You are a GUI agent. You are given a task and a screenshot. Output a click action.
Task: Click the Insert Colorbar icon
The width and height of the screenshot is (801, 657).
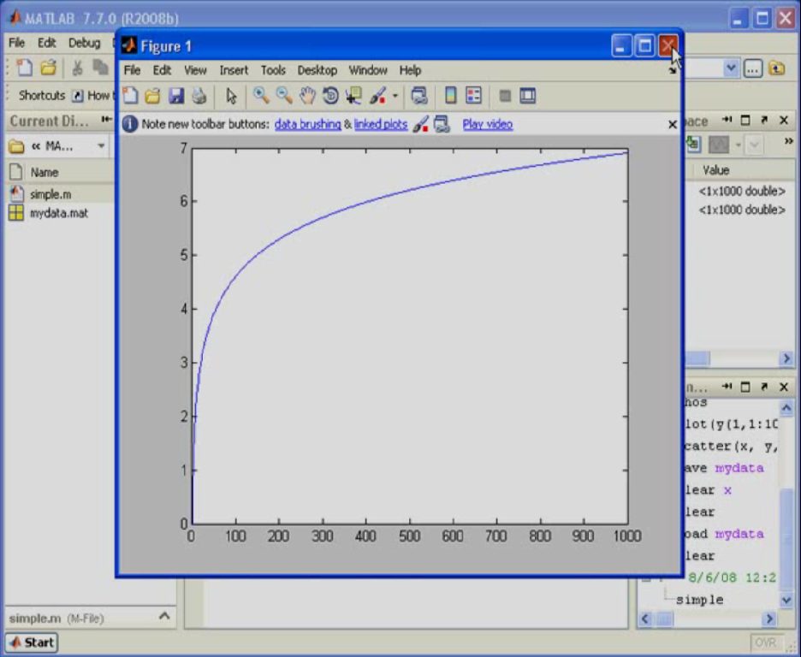[x=450, y=96]
